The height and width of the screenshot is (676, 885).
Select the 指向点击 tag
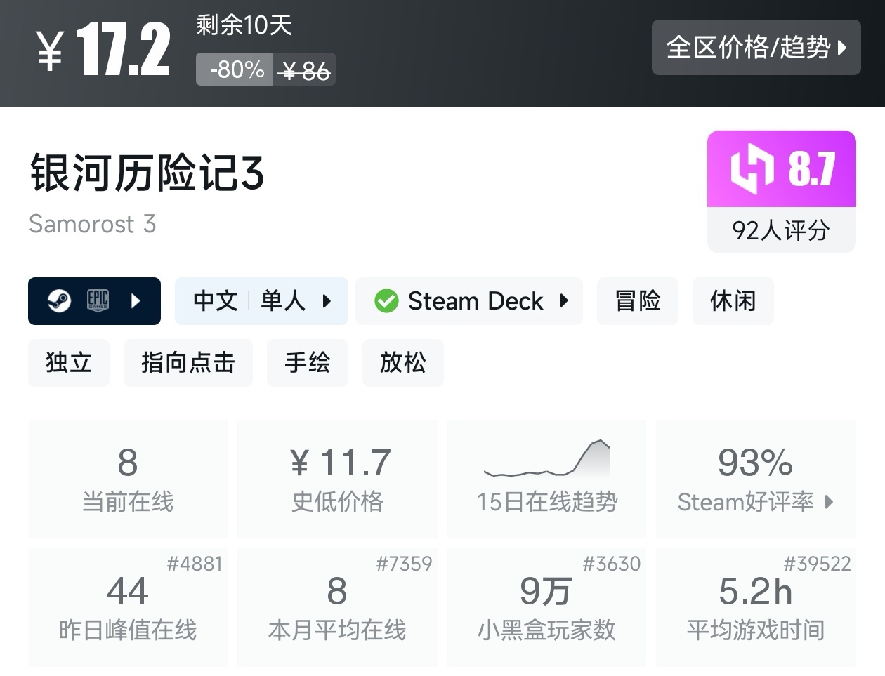[188, 362]
